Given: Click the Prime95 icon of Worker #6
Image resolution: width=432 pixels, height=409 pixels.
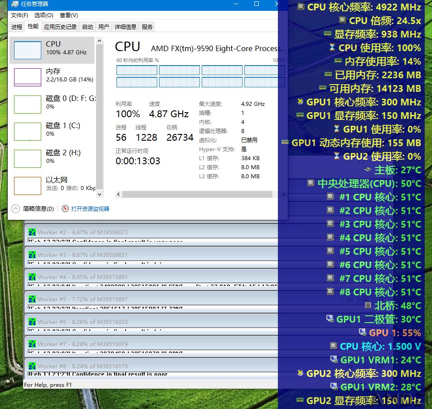Looking at the screenshot, I should tap(32, 322).
